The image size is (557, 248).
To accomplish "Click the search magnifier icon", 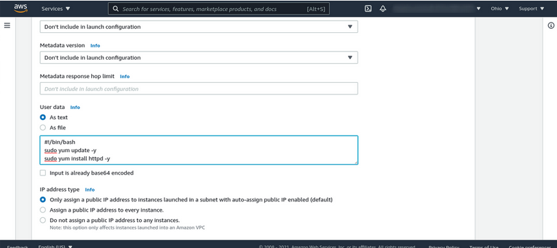I will point(116,9).
